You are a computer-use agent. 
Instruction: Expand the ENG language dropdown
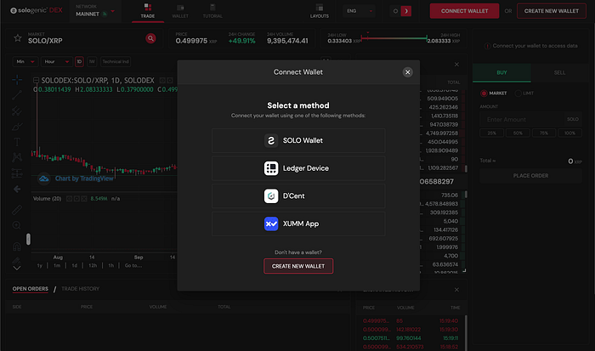pos(359,11)
